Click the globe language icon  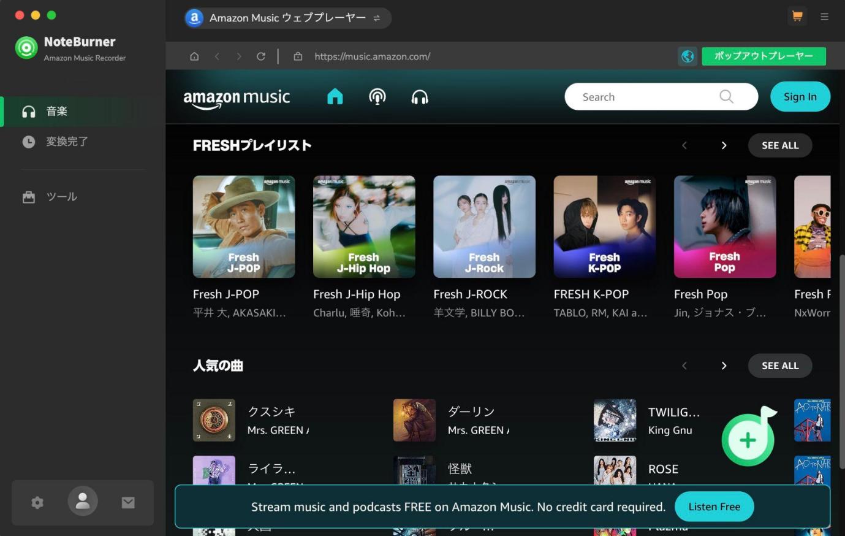pos(688,56)
